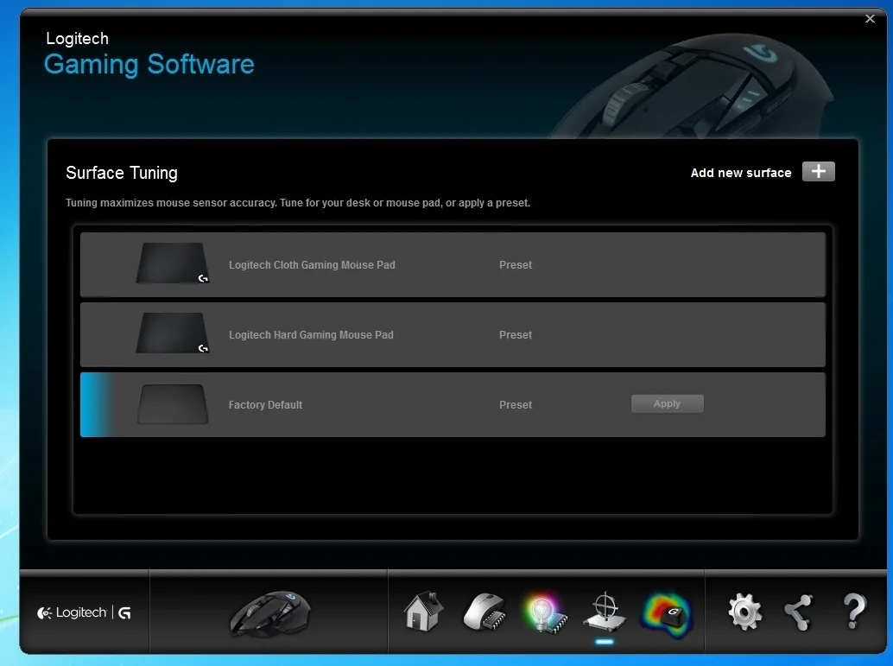Open the Home house icon
This screenshot has height=666, width=893.
point(423,611)
